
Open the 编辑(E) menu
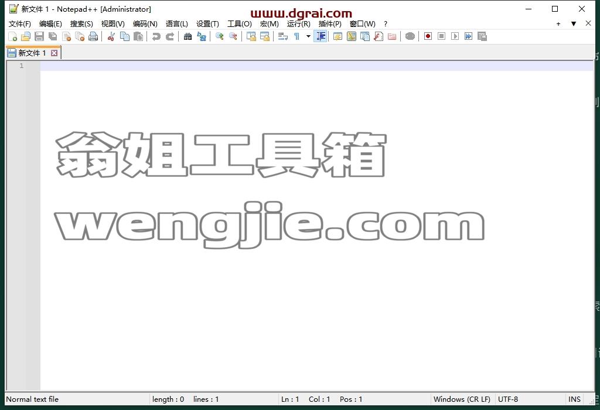(50, 23)
